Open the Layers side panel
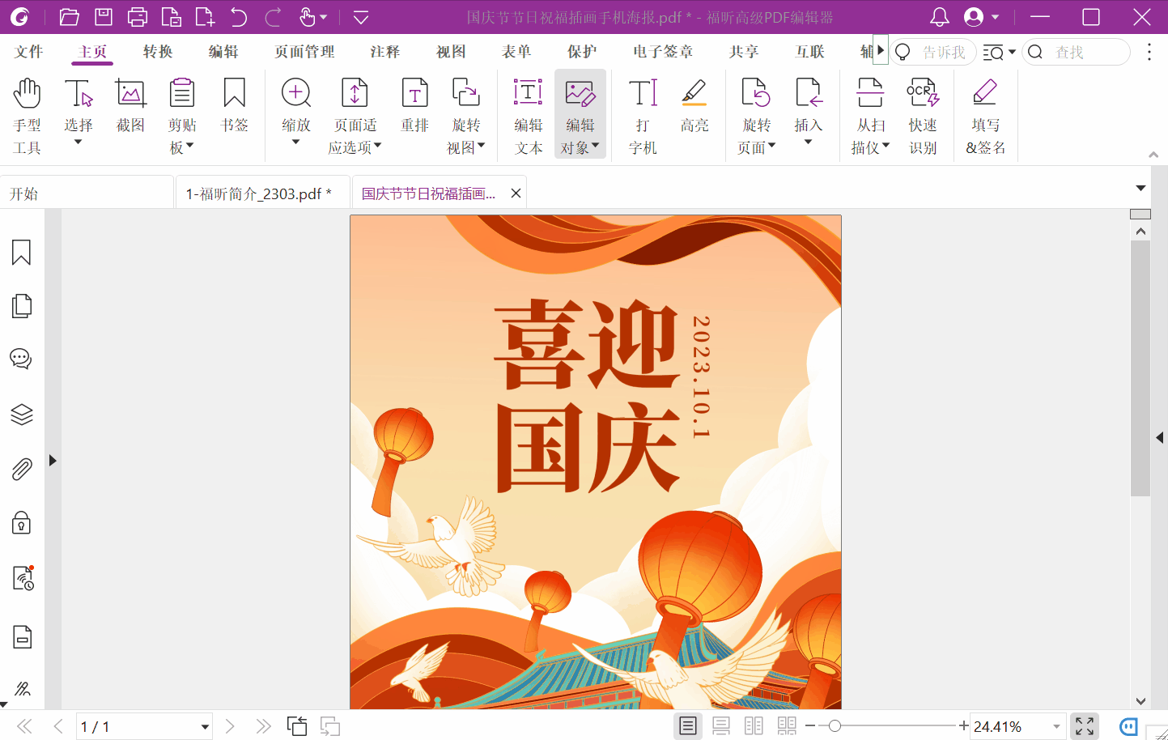The height and width of the screenshot is (740, 1168). 22,415
